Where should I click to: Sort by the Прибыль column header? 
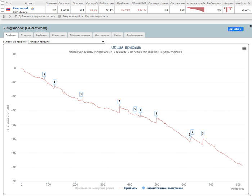click(123, 3)
